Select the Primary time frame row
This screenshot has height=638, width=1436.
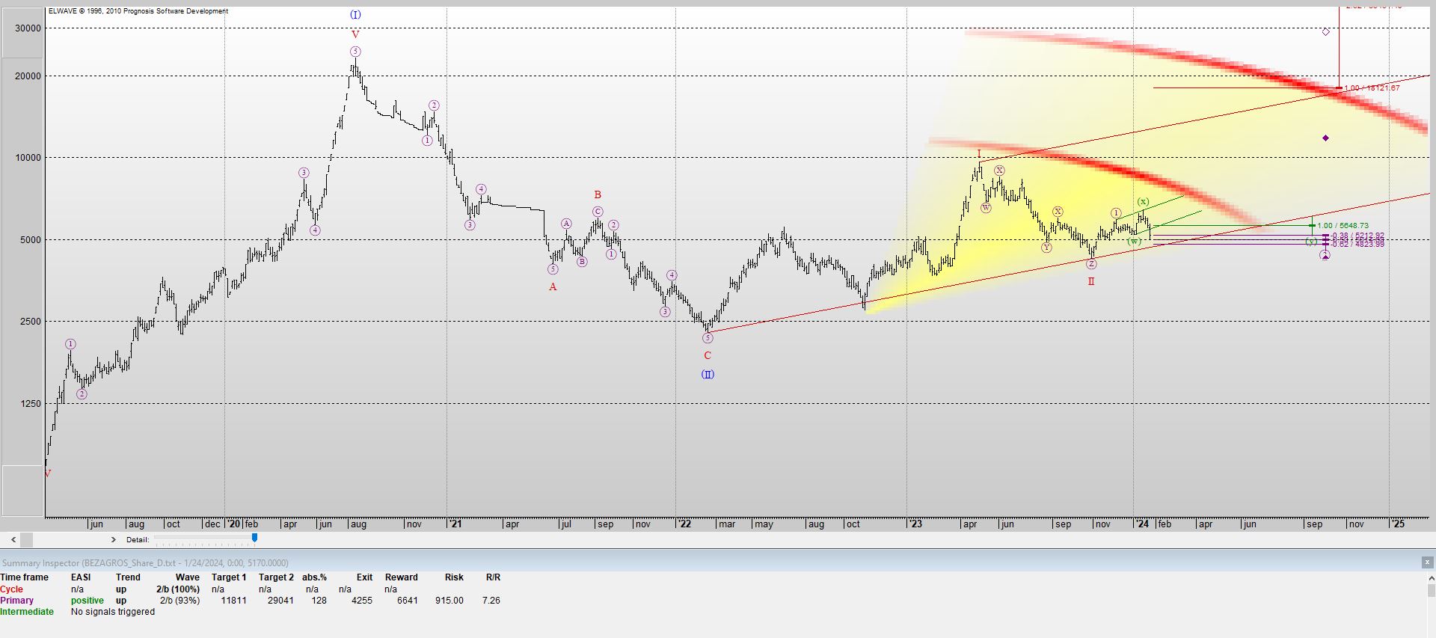[x=251, y=601]
